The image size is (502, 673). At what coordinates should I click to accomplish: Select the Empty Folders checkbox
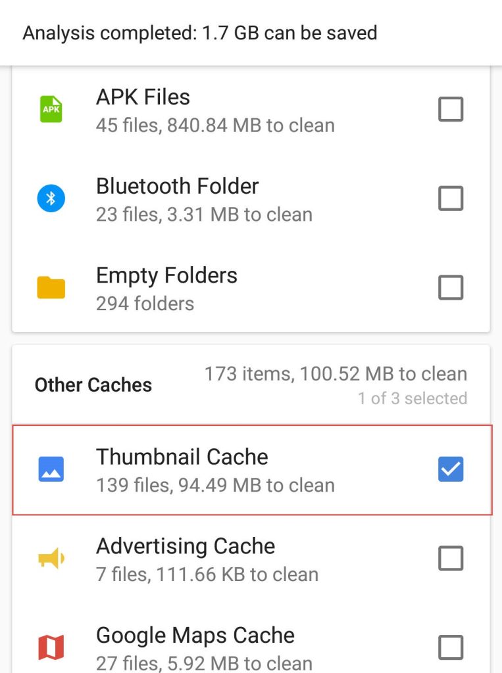point(451,287)
